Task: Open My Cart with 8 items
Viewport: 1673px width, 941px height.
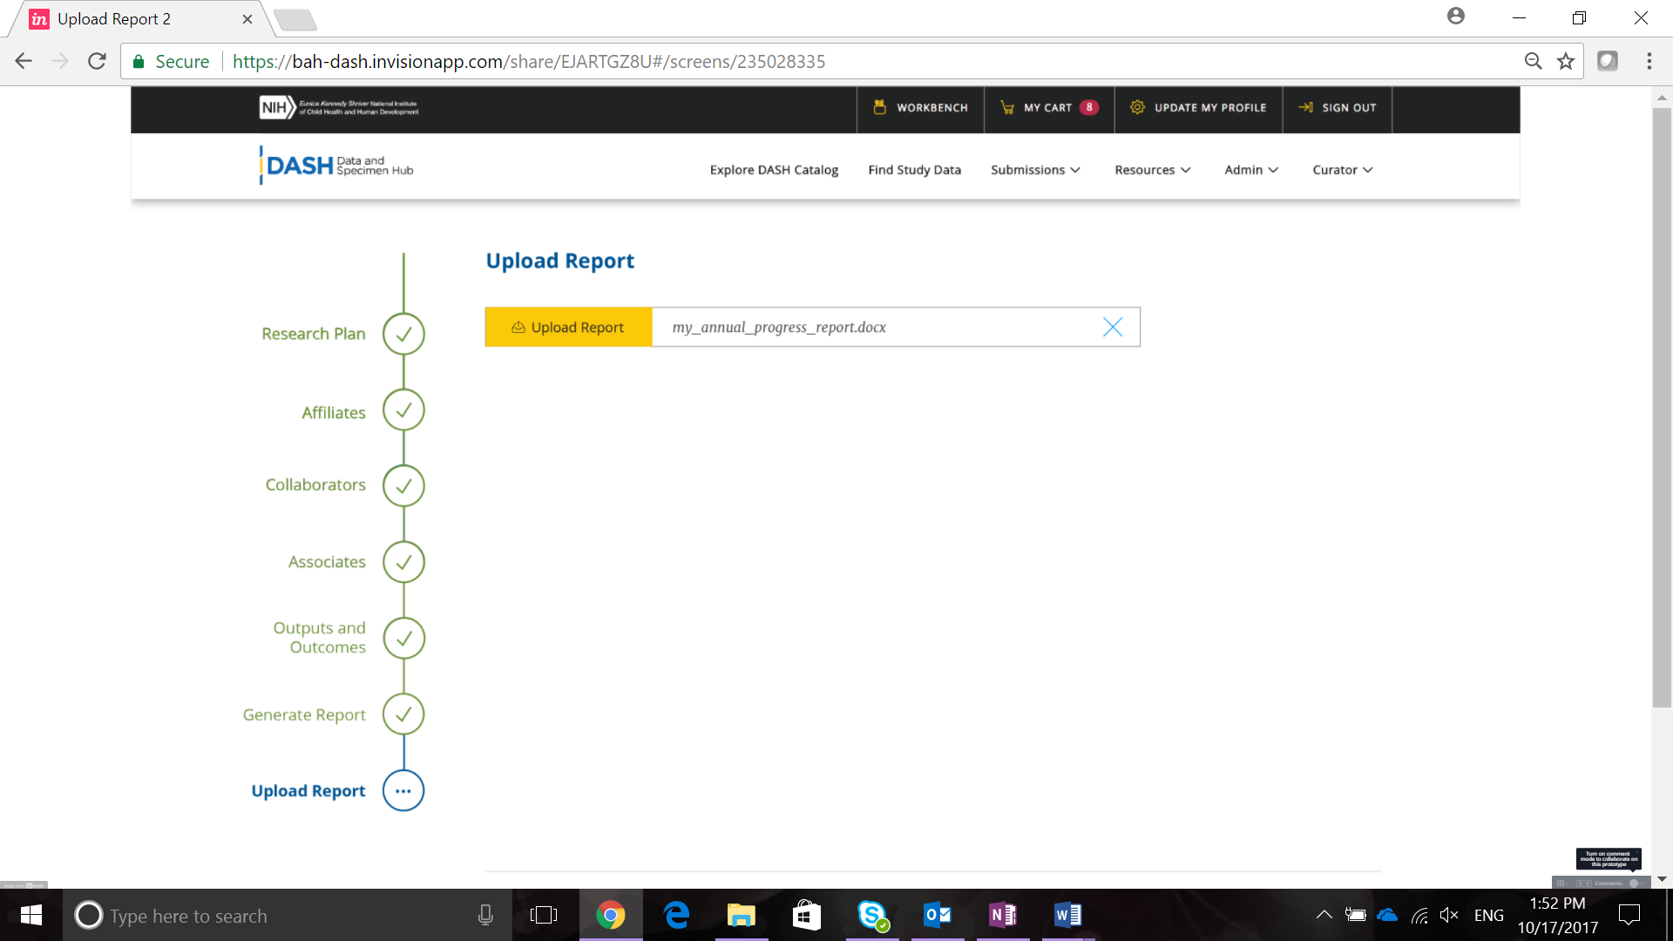Action: [x=1048, y=108]
